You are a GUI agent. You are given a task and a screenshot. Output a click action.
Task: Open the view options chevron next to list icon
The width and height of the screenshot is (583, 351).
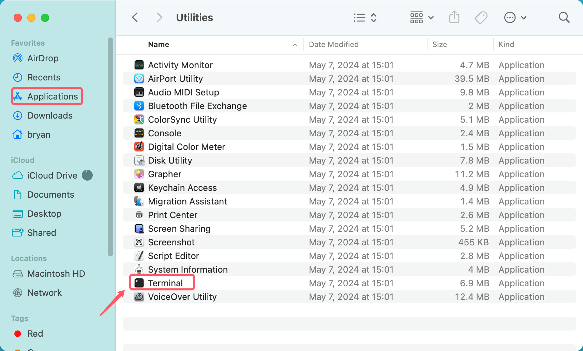(374, 17)
